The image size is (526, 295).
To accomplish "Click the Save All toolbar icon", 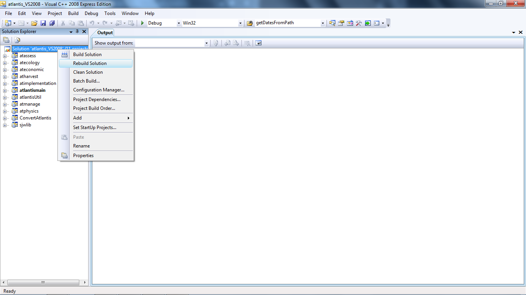I will point(52,23).
